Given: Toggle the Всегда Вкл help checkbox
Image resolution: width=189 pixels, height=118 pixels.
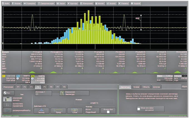Looking at the screenshot, I should [108, 112].
